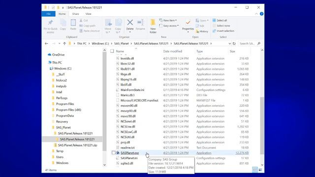Click the Edit command in Open group

tap(200, 26)
